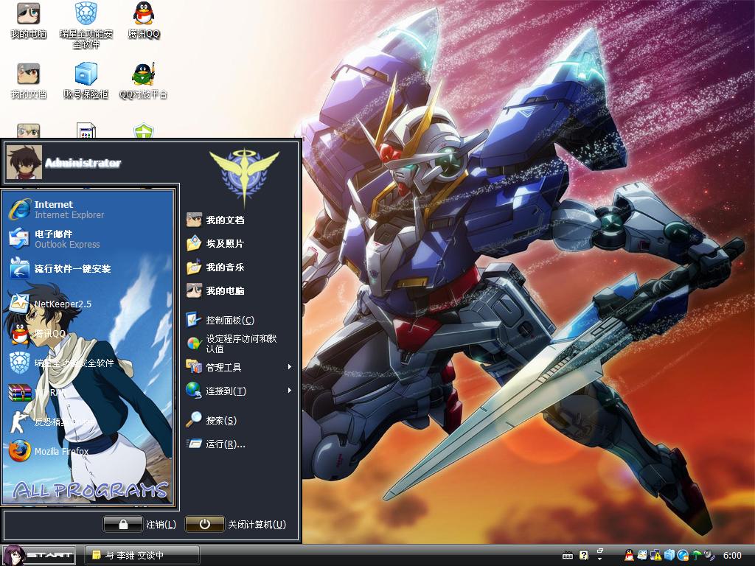This screenshot has width=755, height=566.
Task: Open language bar options dropdown arrow
Action: pos(600,559)
